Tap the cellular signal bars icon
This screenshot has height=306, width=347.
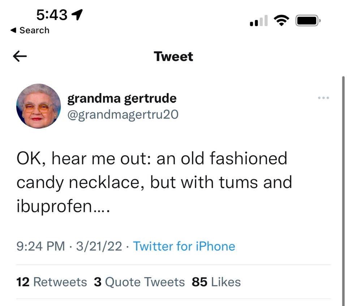coord(259,21)
